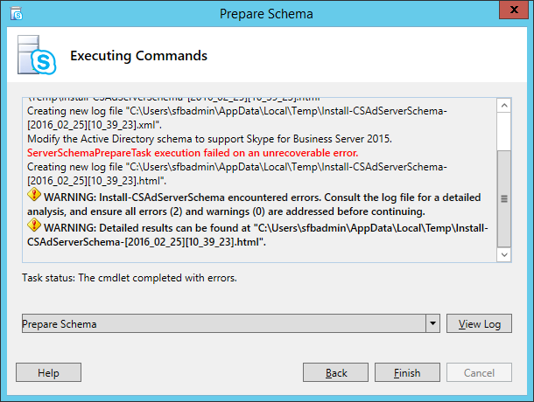Click the Task status message text
This screenshot has width=534, height=402.
(130, 278)
